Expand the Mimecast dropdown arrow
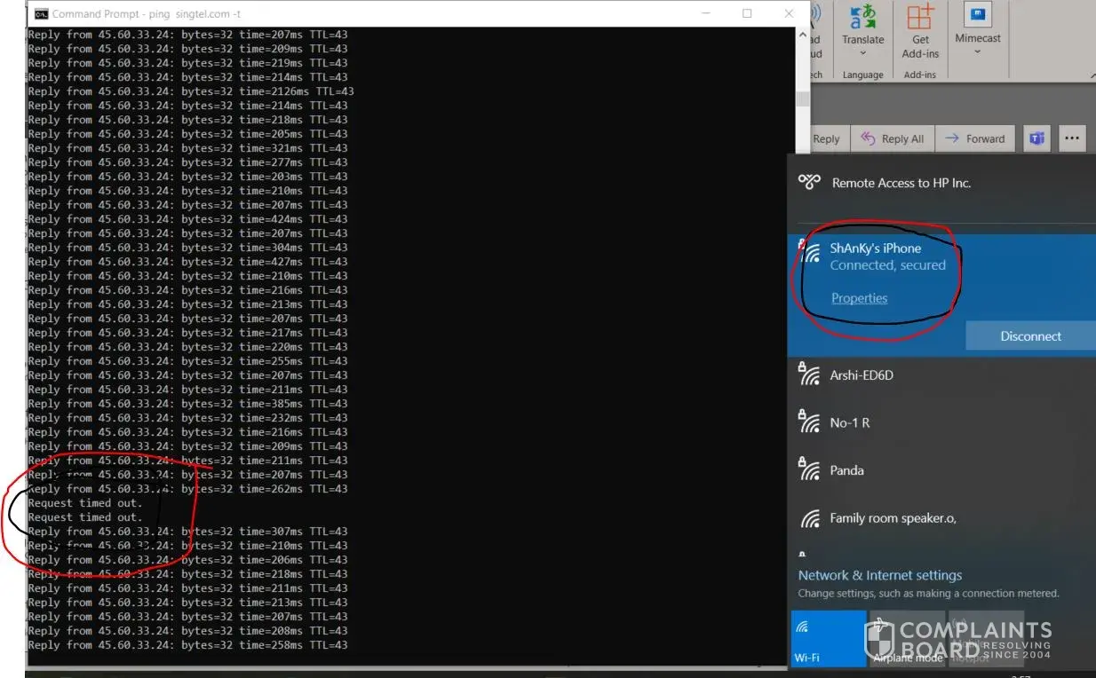1096x678 pixels. coord(978,51)
